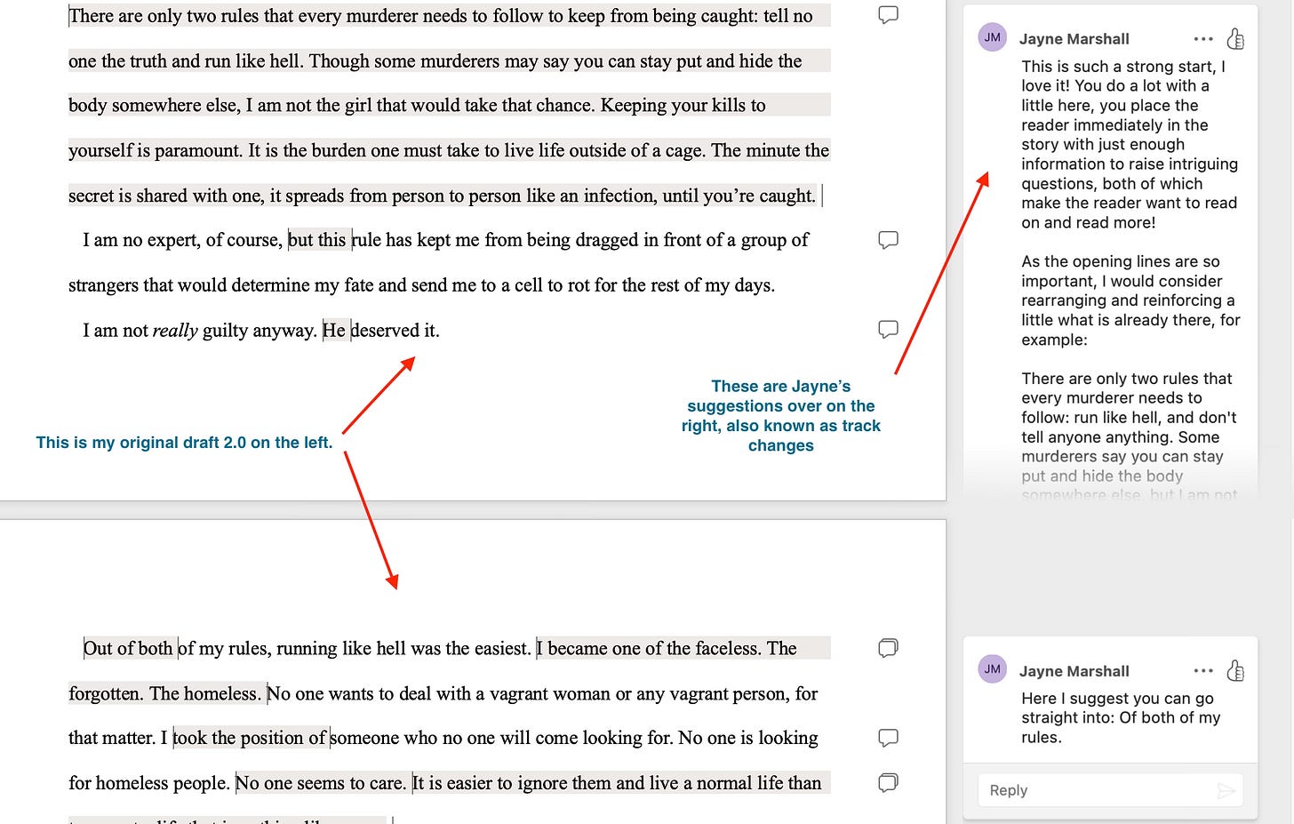Image resolution: width=1294 pixels, height=824 pixels.
Task: Click into the Reply field
Action: (x=1110, y=790)
